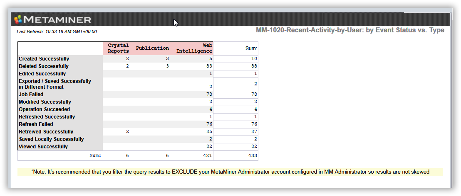This screenshot has width=461, height=196.
Task: Click Viewed Successfully Web Intelligence value 82
Action: [x=209, y=147]
